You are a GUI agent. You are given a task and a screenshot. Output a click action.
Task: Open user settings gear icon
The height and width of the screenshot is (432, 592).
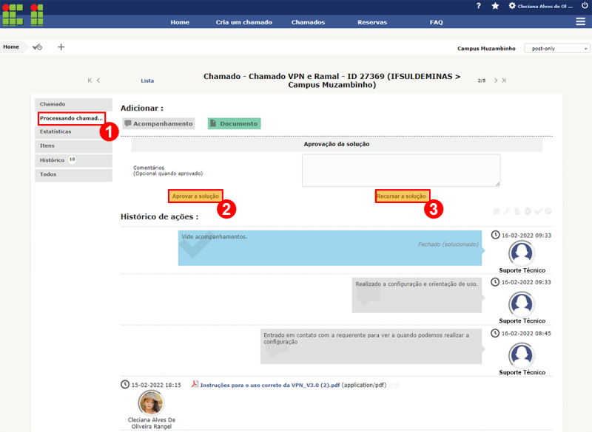[512, 6]
